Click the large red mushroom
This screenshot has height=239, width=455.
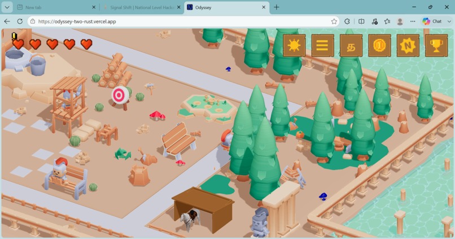point(158,116)
